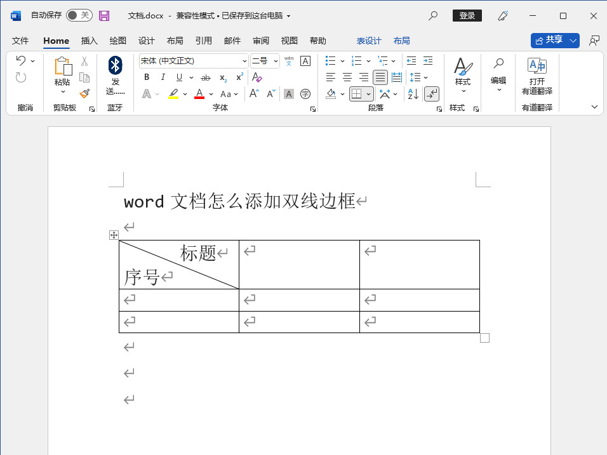Increase font size with A^ icon
607x455 pixels.
pyautogui.click(x=255, y=94)
